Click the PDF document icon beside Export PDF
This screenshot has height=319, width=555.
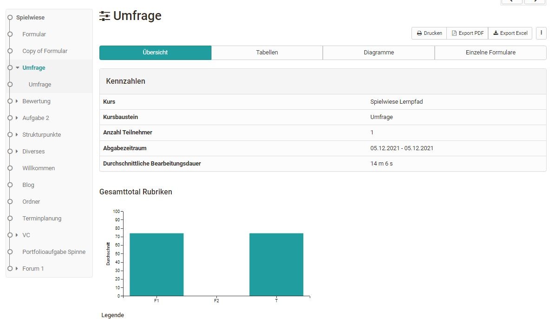pos(454,33)
